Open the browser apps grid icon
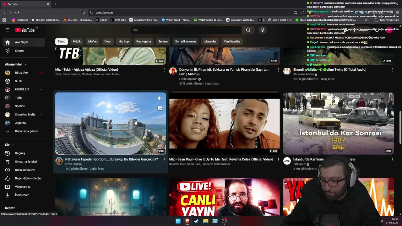 4,20
